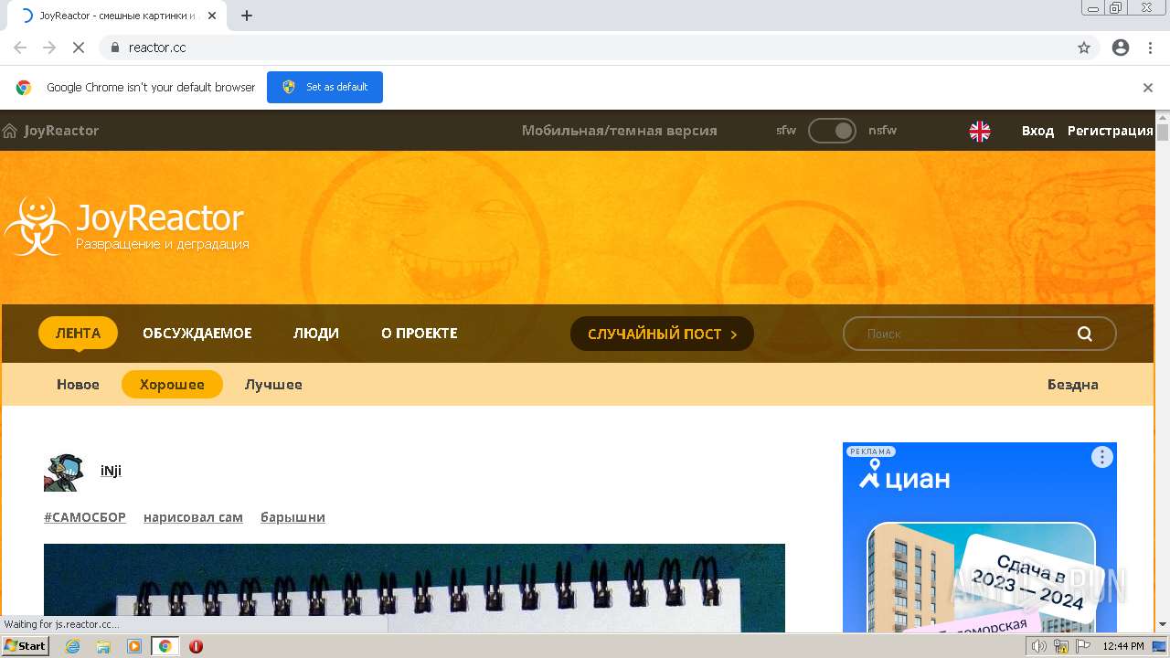The image size is (1170, 658).
Task: Open the ЛЮДИ section
Action: (316, 334)
